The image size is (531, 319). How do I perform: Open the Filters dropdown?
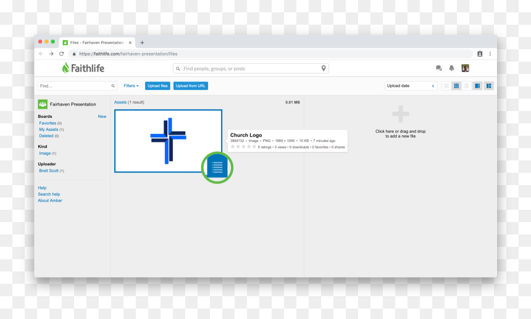click(x=131, y=86)
